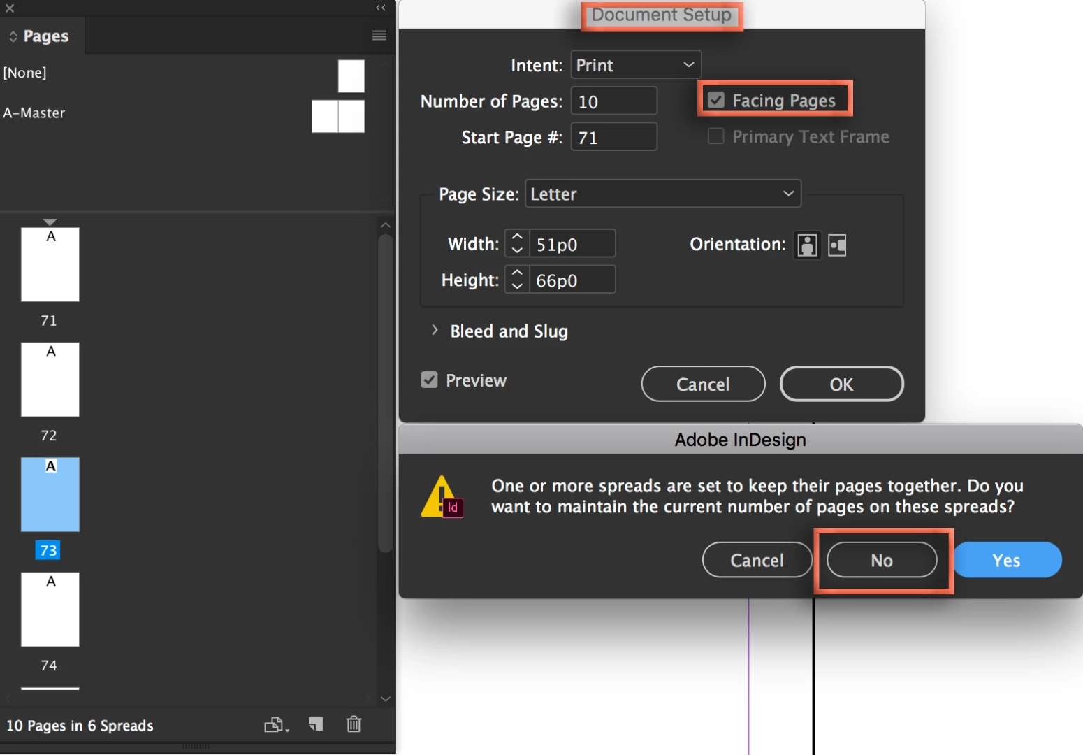The width and height of the screenshot is (1083, 755).
Task: Click the [None] master page thumbnail
Action: [x=351, y=76]
